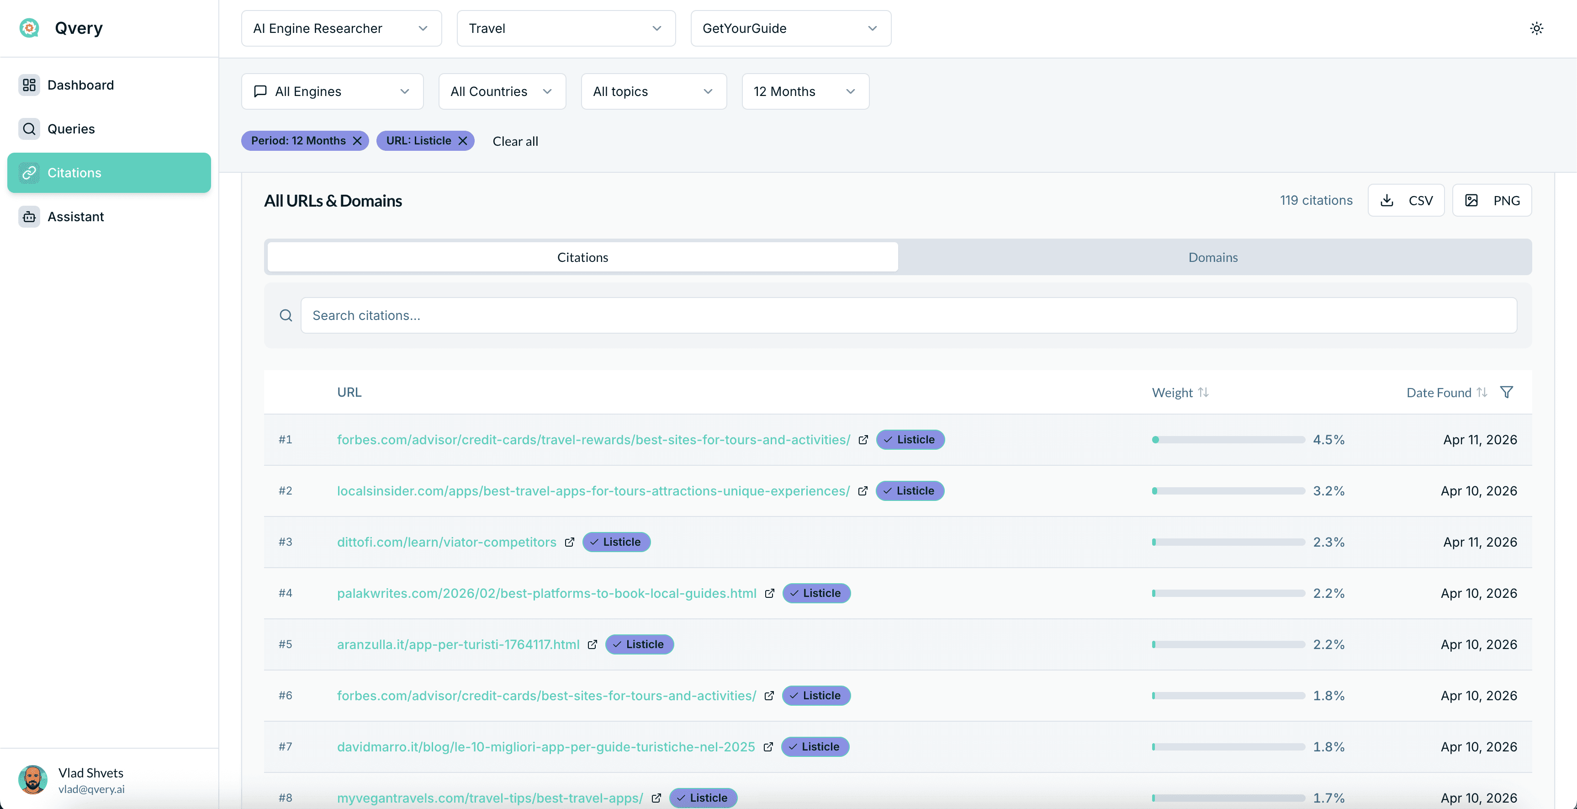Click the URL column header
Viewport: 1577px width, 809px height.
[x=349, y=392]
